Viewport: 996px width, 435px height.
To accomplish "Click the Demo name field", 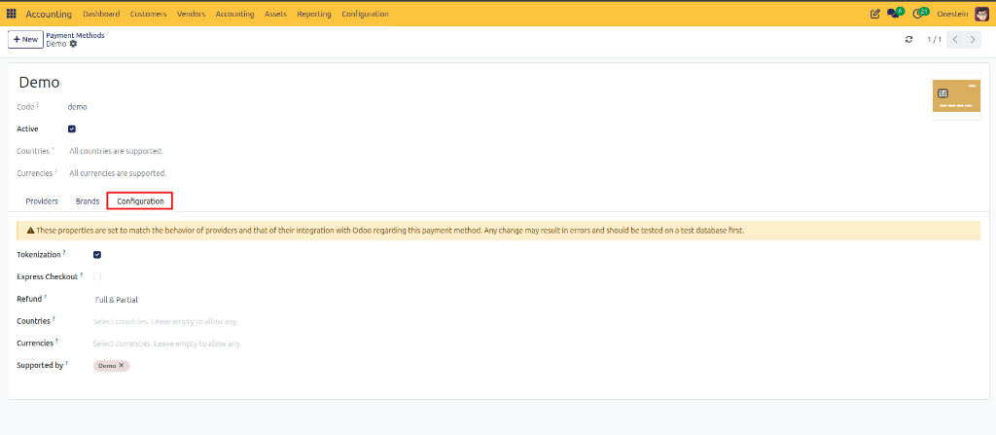I will [x=39, y=82].
